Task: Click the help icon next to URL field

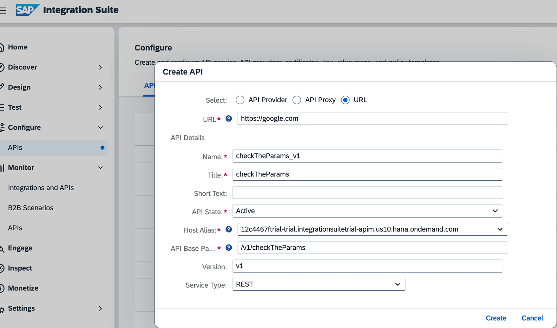Action: (x=228, y=118)
